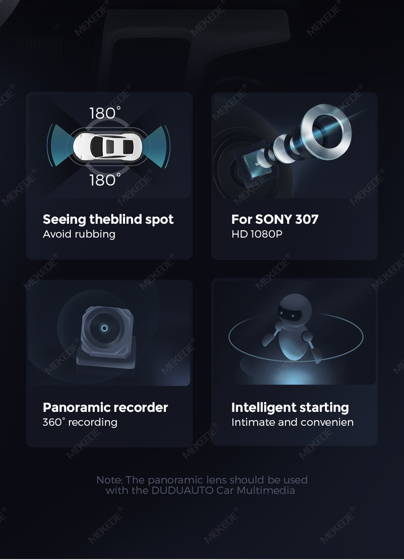Select the 'For SONY 307' heading
The image size is (404, 560).
pos(275,219)
